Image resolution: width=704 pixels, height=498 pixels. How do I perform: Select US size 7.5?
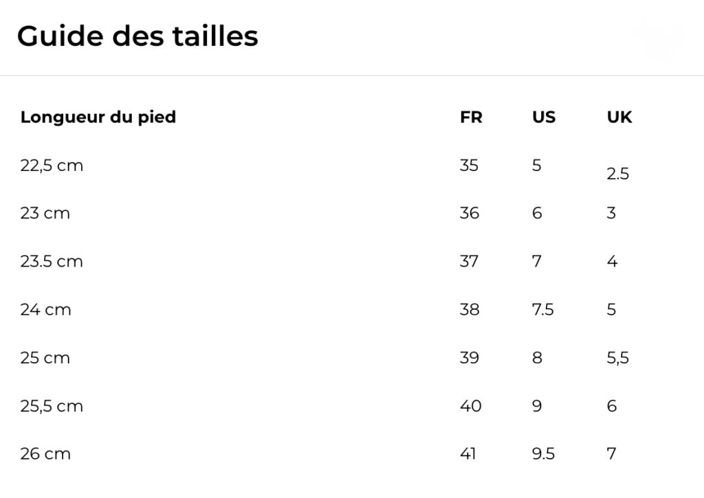point(542,310)
